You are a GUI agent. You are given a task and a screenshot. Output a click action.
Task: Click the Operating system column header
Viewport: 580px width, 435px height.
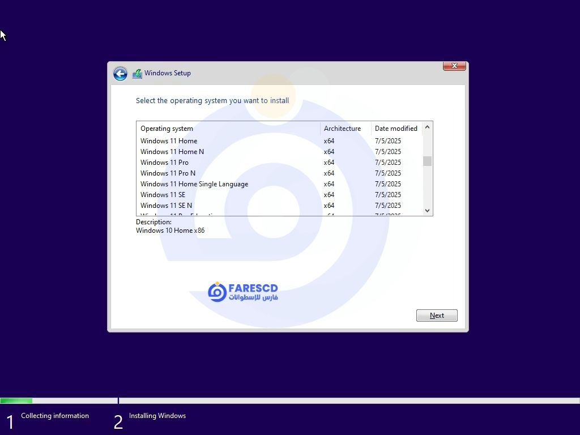coord(228,129)
